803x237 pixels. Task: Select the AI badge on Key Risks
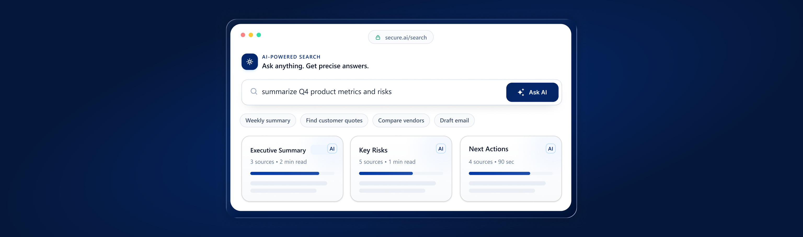[x=440, y=149]
